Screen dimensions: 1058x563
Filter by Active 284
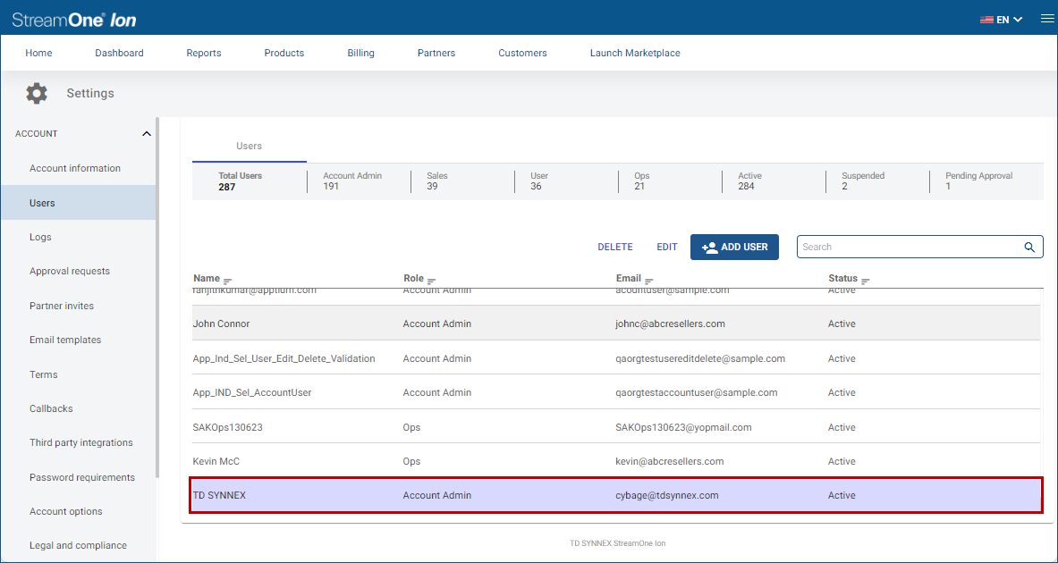point(749,181)
